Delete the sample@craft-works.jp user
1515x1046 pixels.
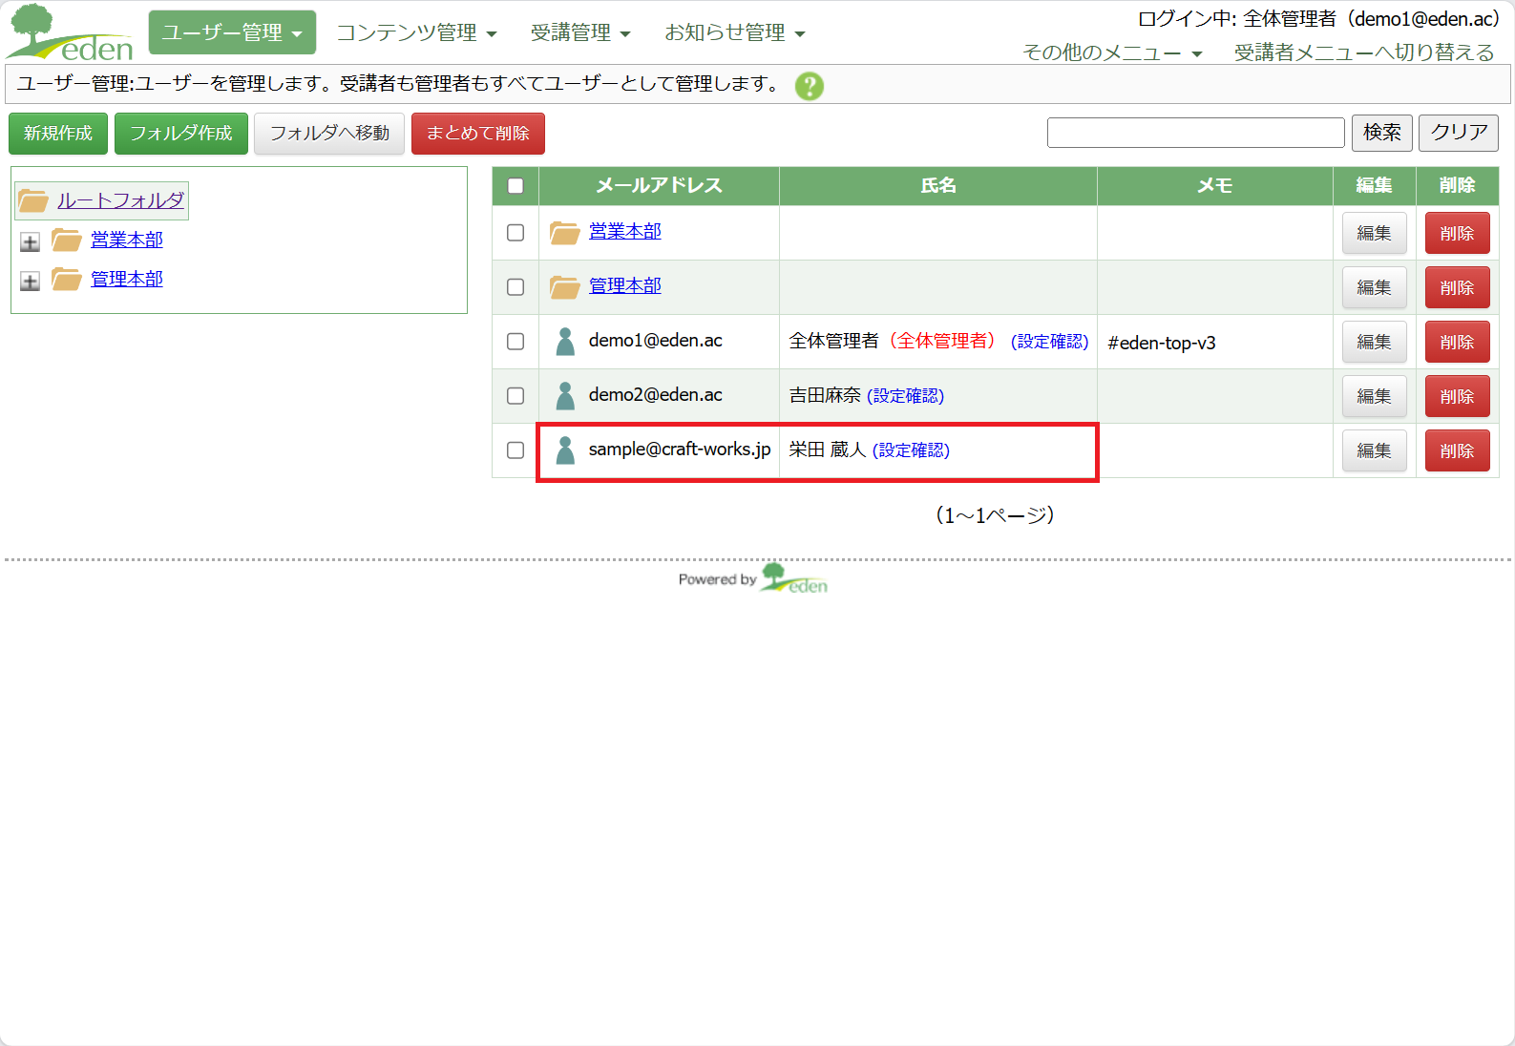coord(1457,450)
